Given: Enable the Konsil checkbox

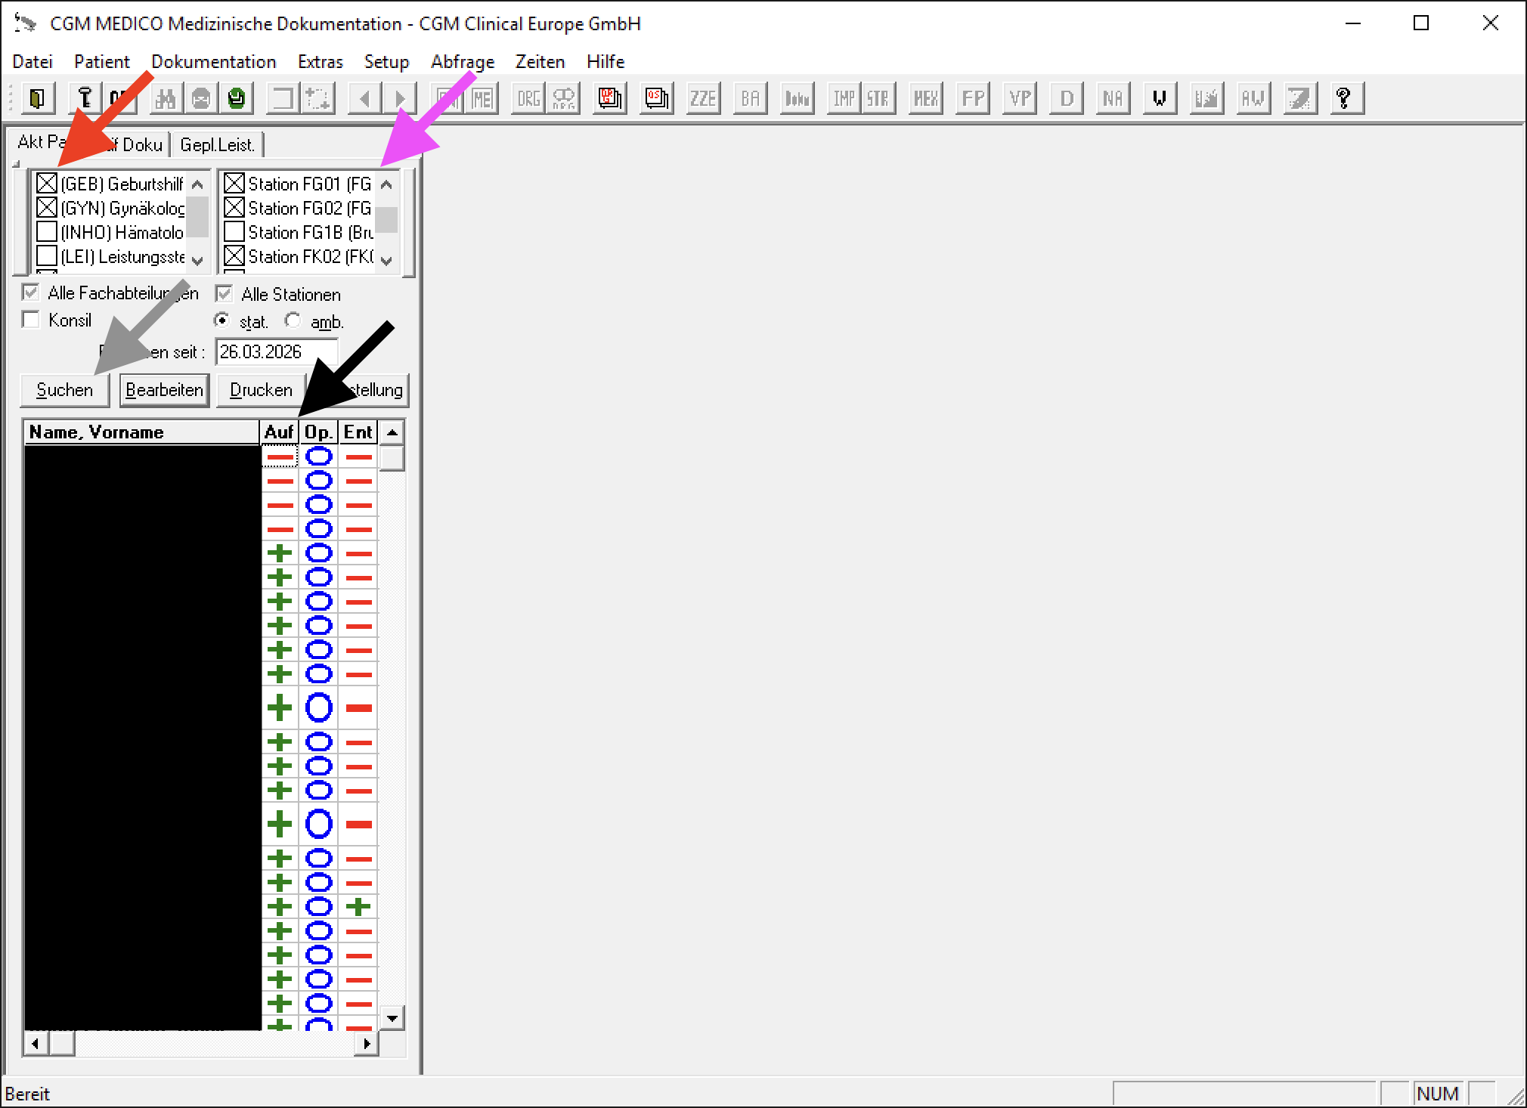Looking at the screenshot, I should pyautogui.click(x=31, y=320).
